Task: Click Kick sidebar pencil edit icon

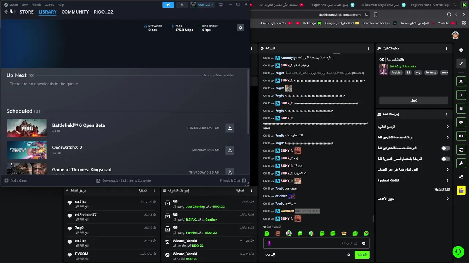Action: click(x=461, y=64)
